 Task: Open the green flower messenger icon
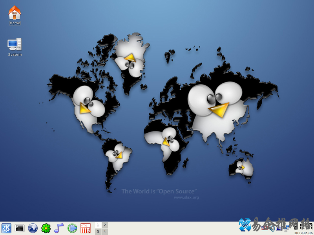pos(46,228)
